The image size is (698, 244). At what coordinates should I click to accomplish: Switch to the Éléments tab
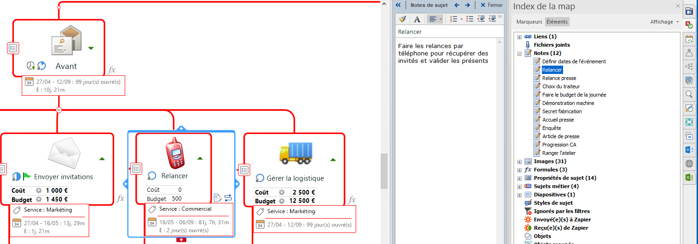pyautogui.click(x=557, y=22)
